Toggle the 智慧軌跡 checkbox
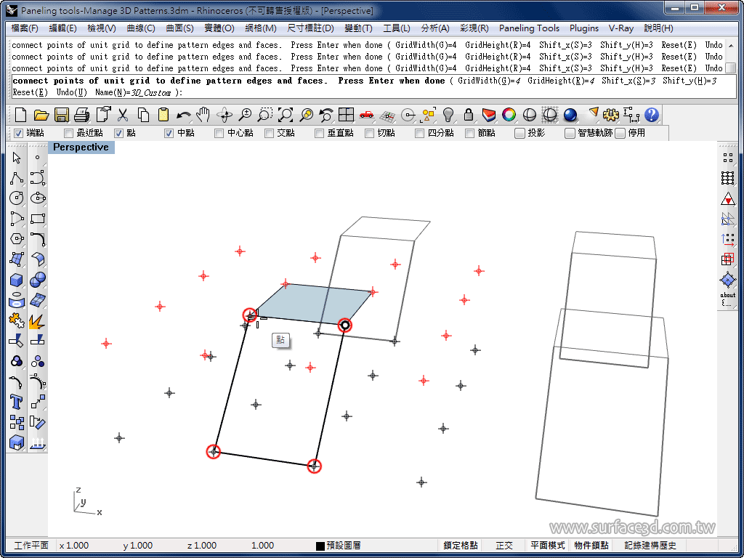744x558 pixels. [570, 134]
